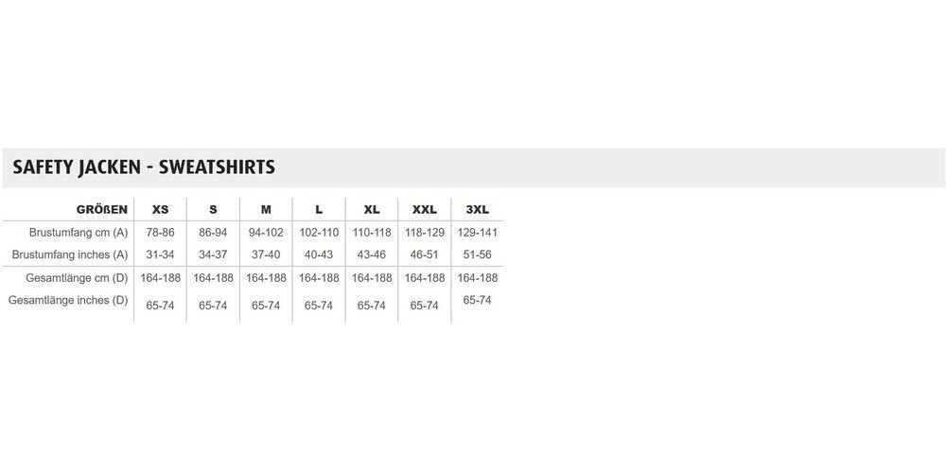946x473 pixels.
Task: Click the 40-43 inches value for L
Action: 319,254
